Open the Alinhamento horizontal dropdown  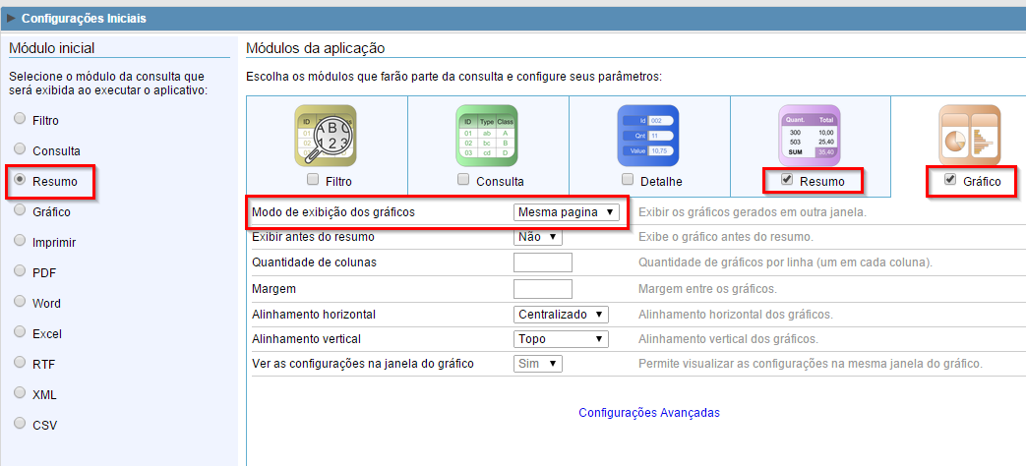click(561, 315)
